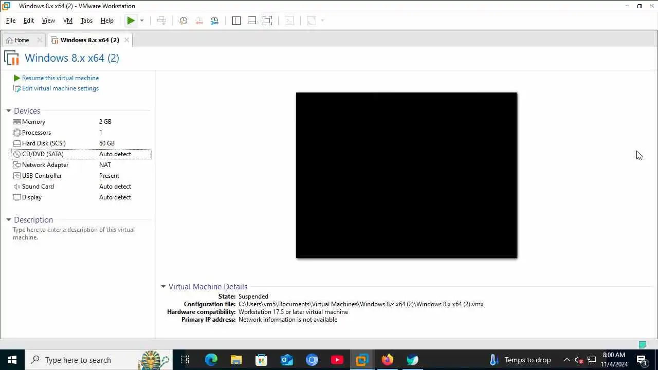Viewport: 658px width, 370px height.
Task: Open Microsoft Store from taskbar
Action: click(x=262, y=360)
